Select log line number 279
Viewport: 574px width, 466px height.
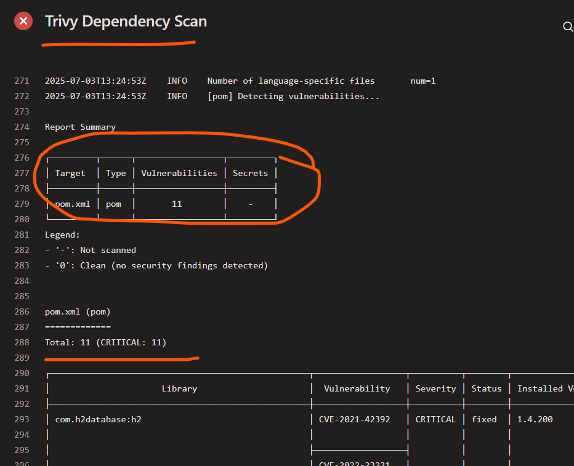22,204
